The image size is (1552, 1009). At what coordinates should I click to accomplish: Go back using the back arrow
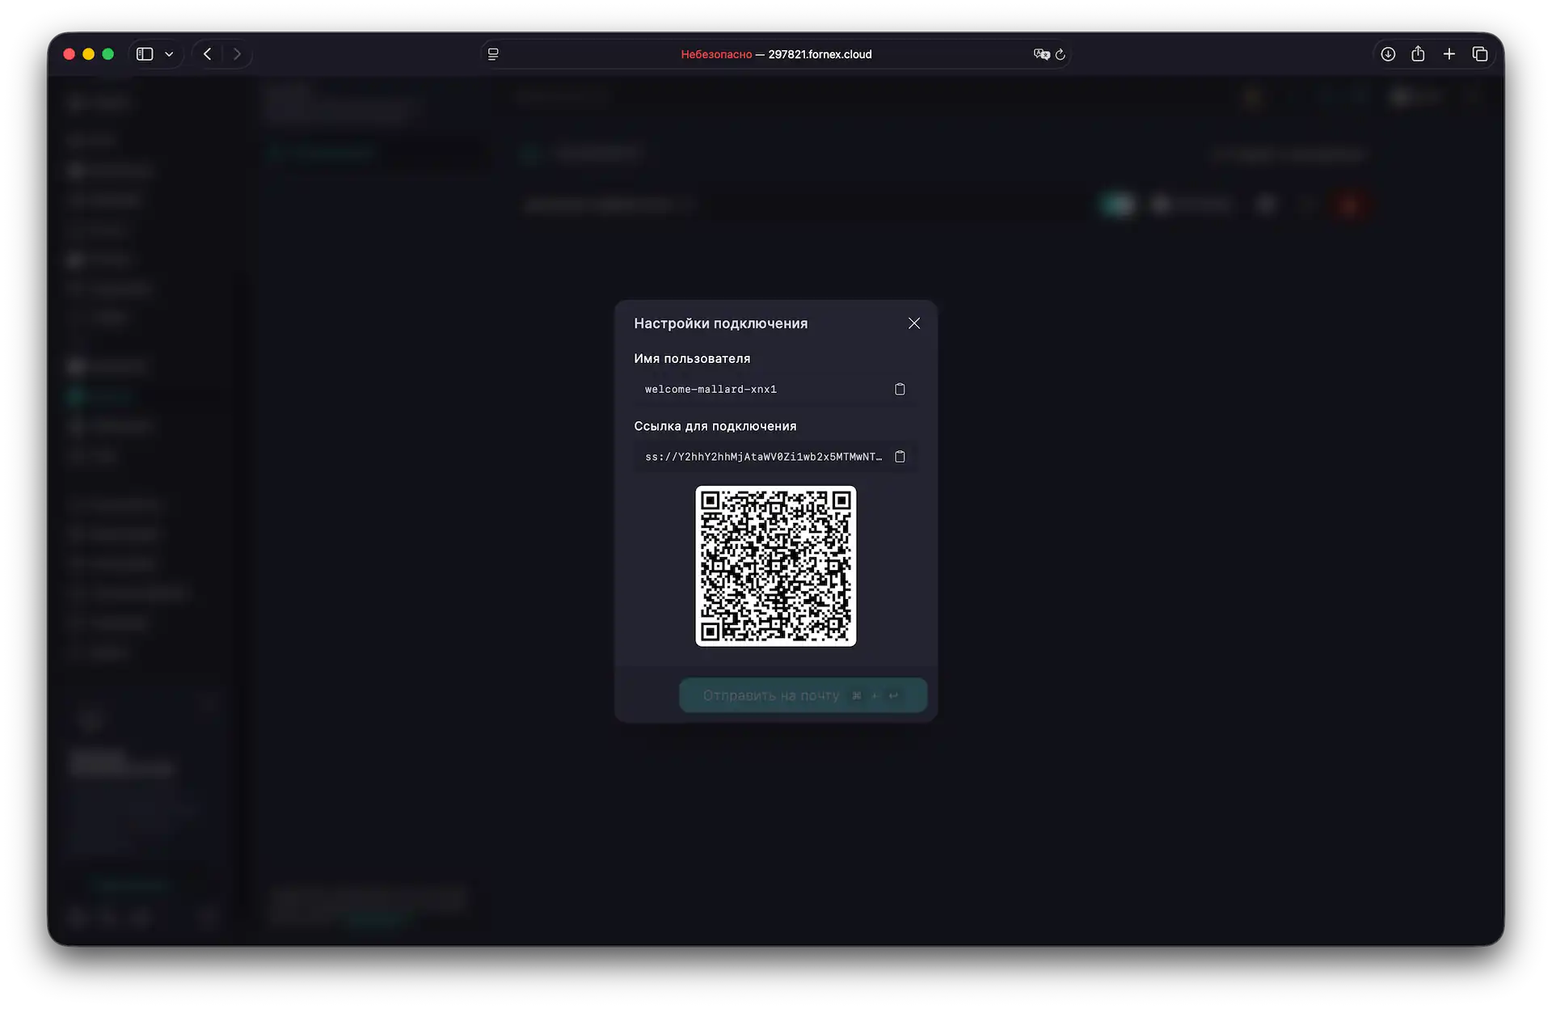tap(207, 54)
